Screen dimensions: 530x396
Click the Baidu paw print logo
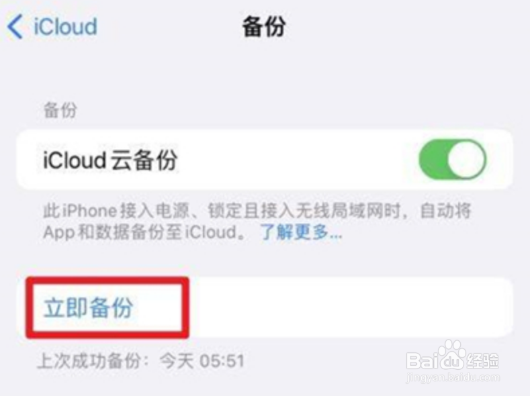pos(453,355)
